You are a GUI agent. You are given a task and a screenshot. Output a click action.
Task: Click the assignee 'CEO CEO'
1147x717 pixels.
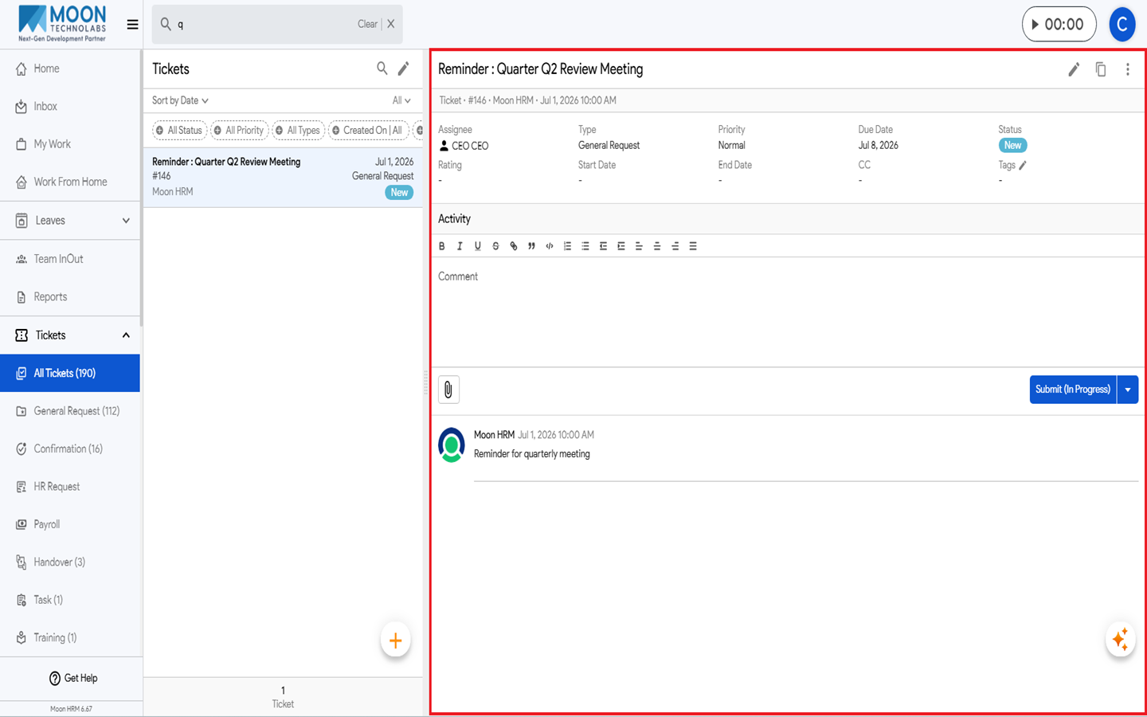tap(464, 146)
